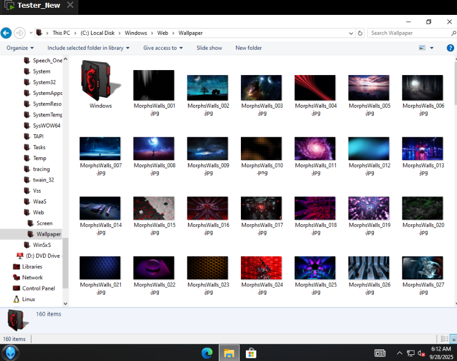Screen dimensions: 457x361
Task: Select MorphsWalls_004.jpg thumbnail
Action: (x=315, y=88)
